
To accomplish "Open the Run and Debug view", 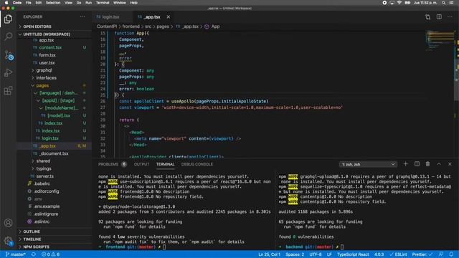I will point(8,72).
